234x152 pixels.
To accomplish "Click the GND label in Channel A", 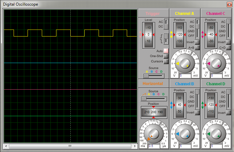I will (191, 31).
